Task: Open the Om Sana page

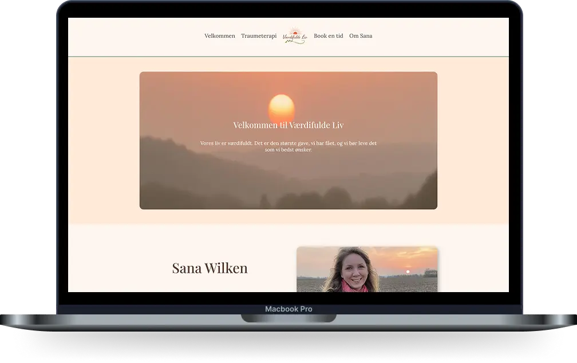Action: [x=361, y=35]
